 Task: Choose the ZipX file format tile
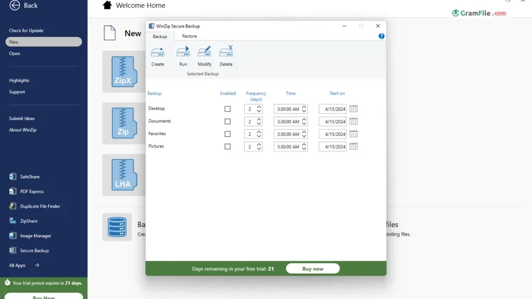click(x=124, y=72)
